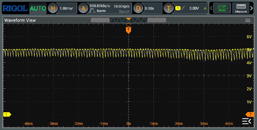This screenshot has width=257, height=130.
Task: Click the 2V vertical scale label
Action: point(249,89)
